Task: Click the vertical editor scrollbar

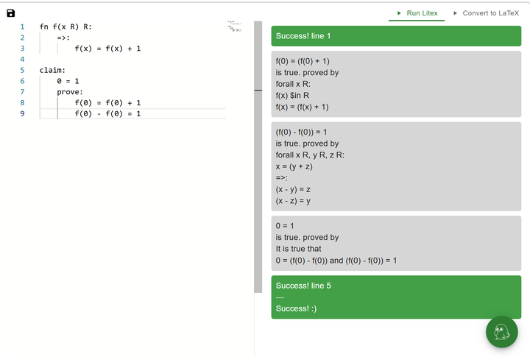Action: [258, 157]
